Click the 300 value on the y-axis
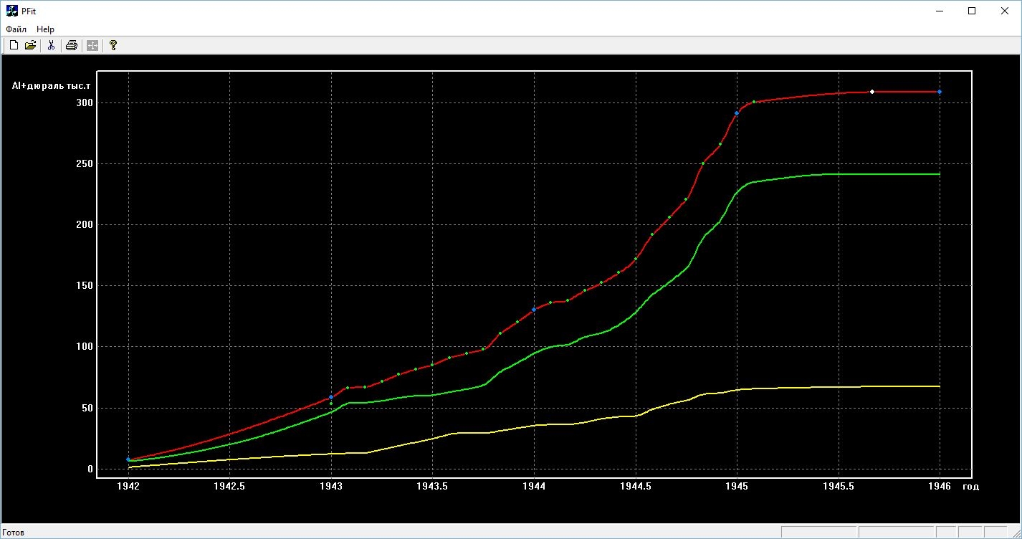1022x539 pixels. click(x=85, y=102)
